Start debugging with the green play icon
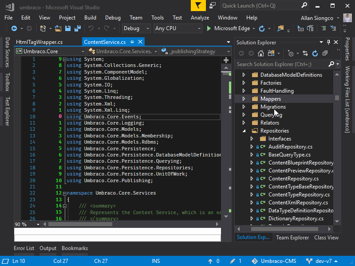Image resolution: width=355 pixels, height=266 pixels. pyautogui.click(x=209, y=28)
